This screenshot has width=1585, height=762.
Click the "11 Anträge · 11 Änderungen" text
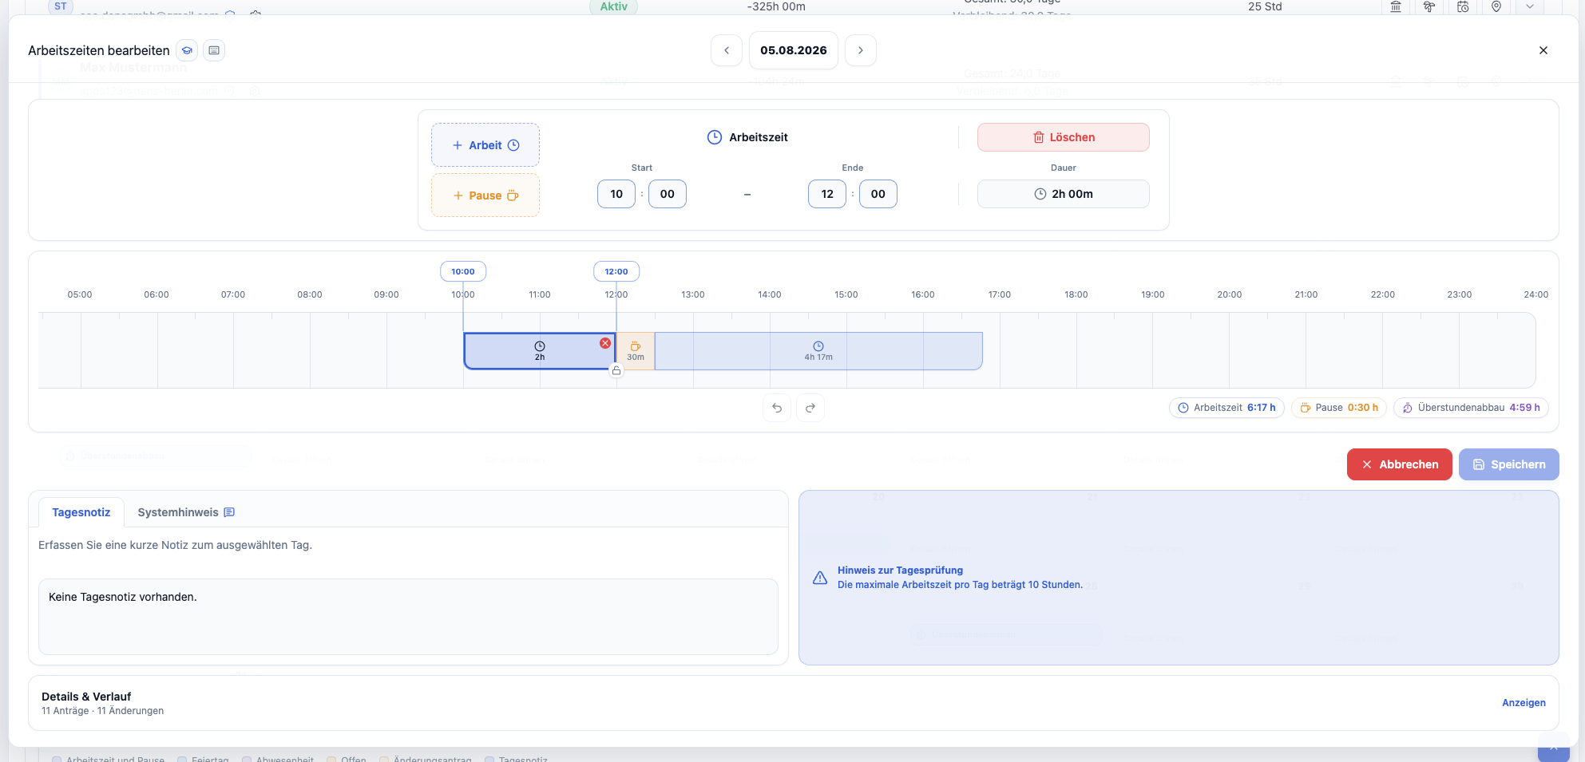pos(102,711)
